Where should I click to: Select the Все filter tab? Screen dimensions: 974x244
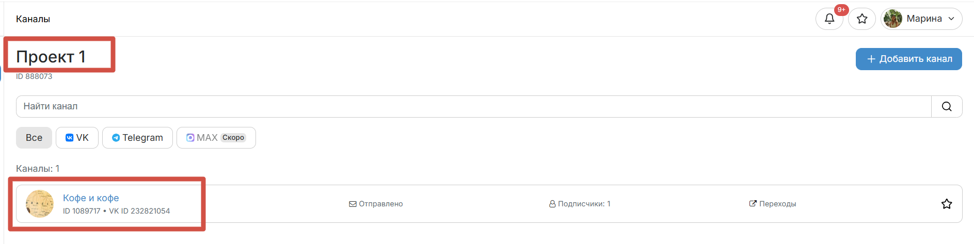tap(34, 138)
